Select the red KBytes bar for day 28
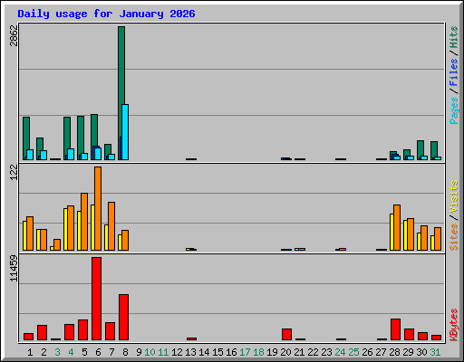 click(x=395, y=329)
